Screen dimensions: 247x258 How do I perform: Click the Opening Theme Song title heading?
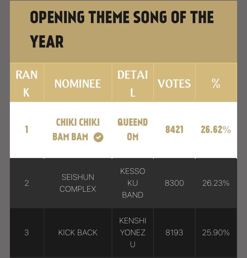coord(122,29)
